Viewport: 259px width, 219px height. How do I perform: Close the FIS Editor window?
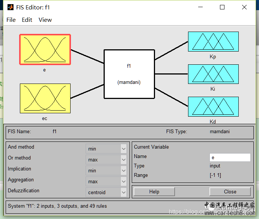(244, 7)
